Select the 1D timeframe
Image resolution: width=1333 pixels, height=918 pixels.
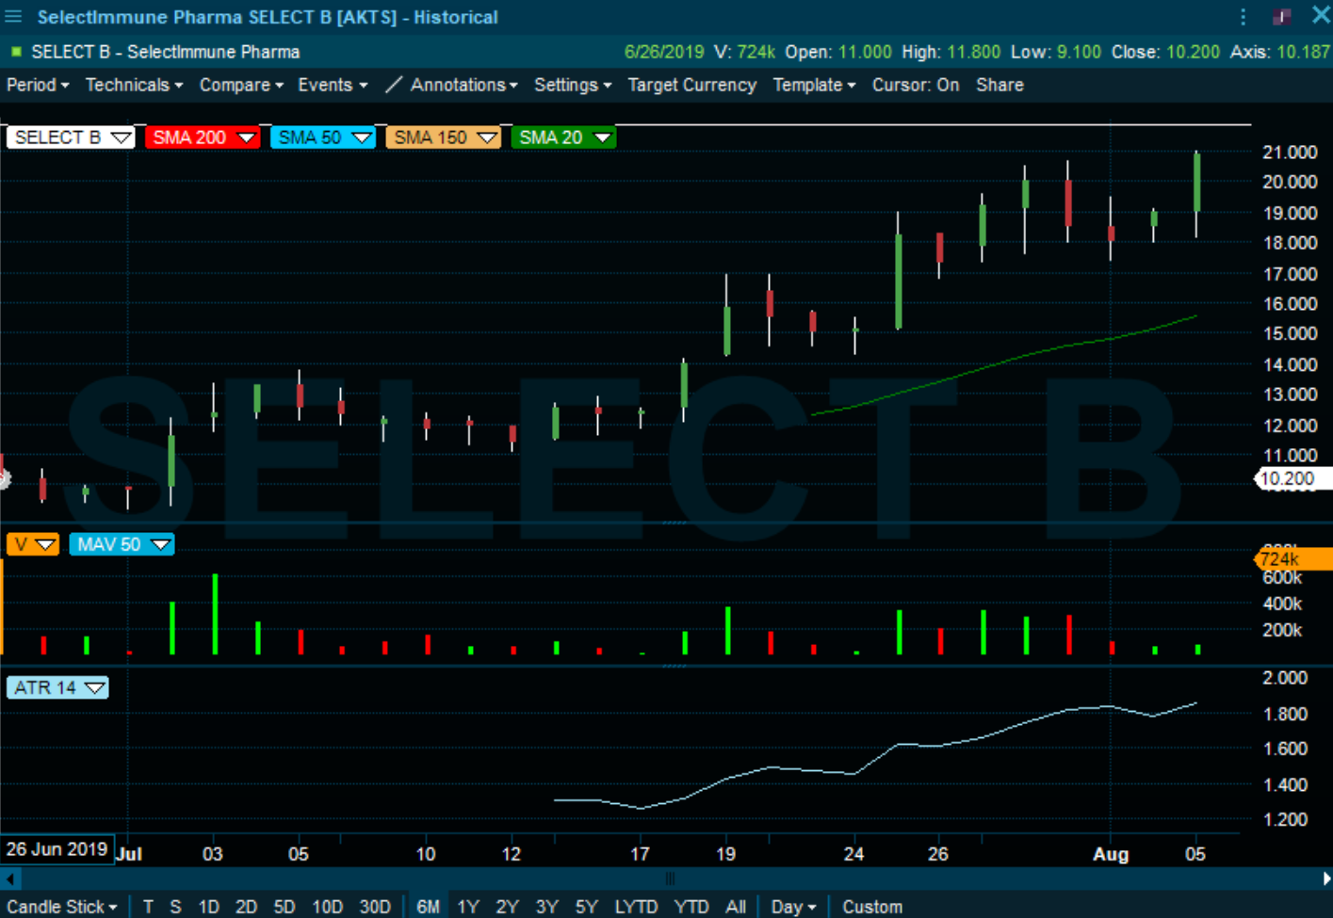[208, 907]
